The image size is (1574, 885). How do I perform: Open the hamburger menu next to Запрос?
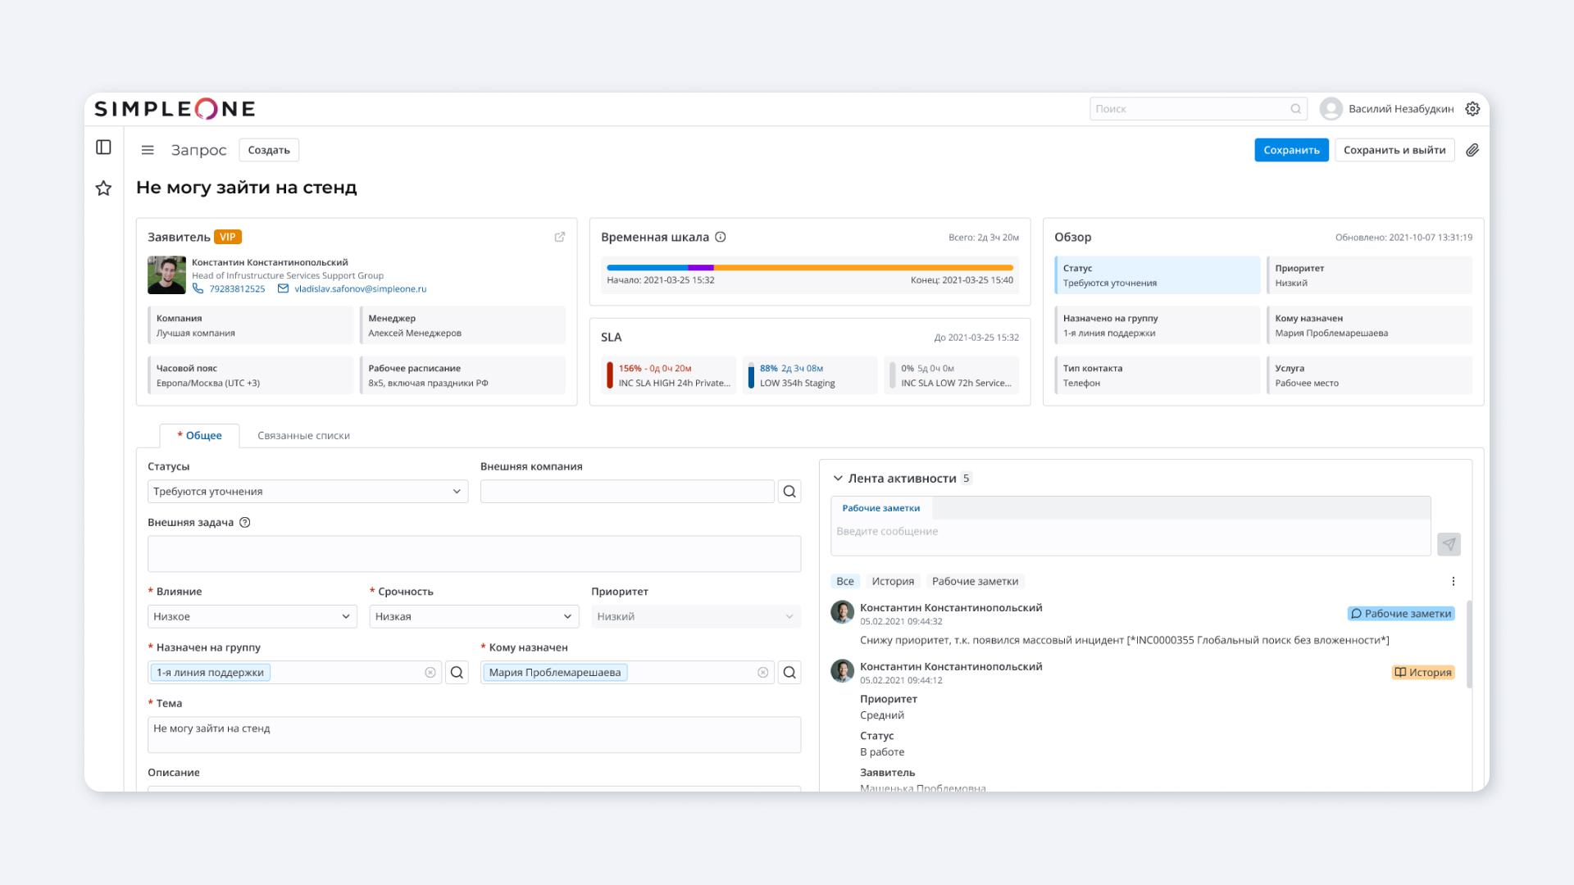pos(148,150)
